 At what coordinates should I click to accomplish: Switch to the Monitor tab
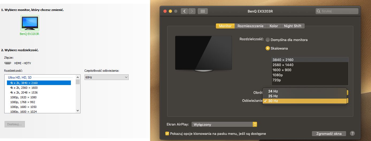tap(225, 26)
